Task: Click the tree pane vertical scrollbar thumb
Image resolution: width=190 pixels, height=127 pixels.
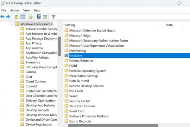Action: pos(60,46)
